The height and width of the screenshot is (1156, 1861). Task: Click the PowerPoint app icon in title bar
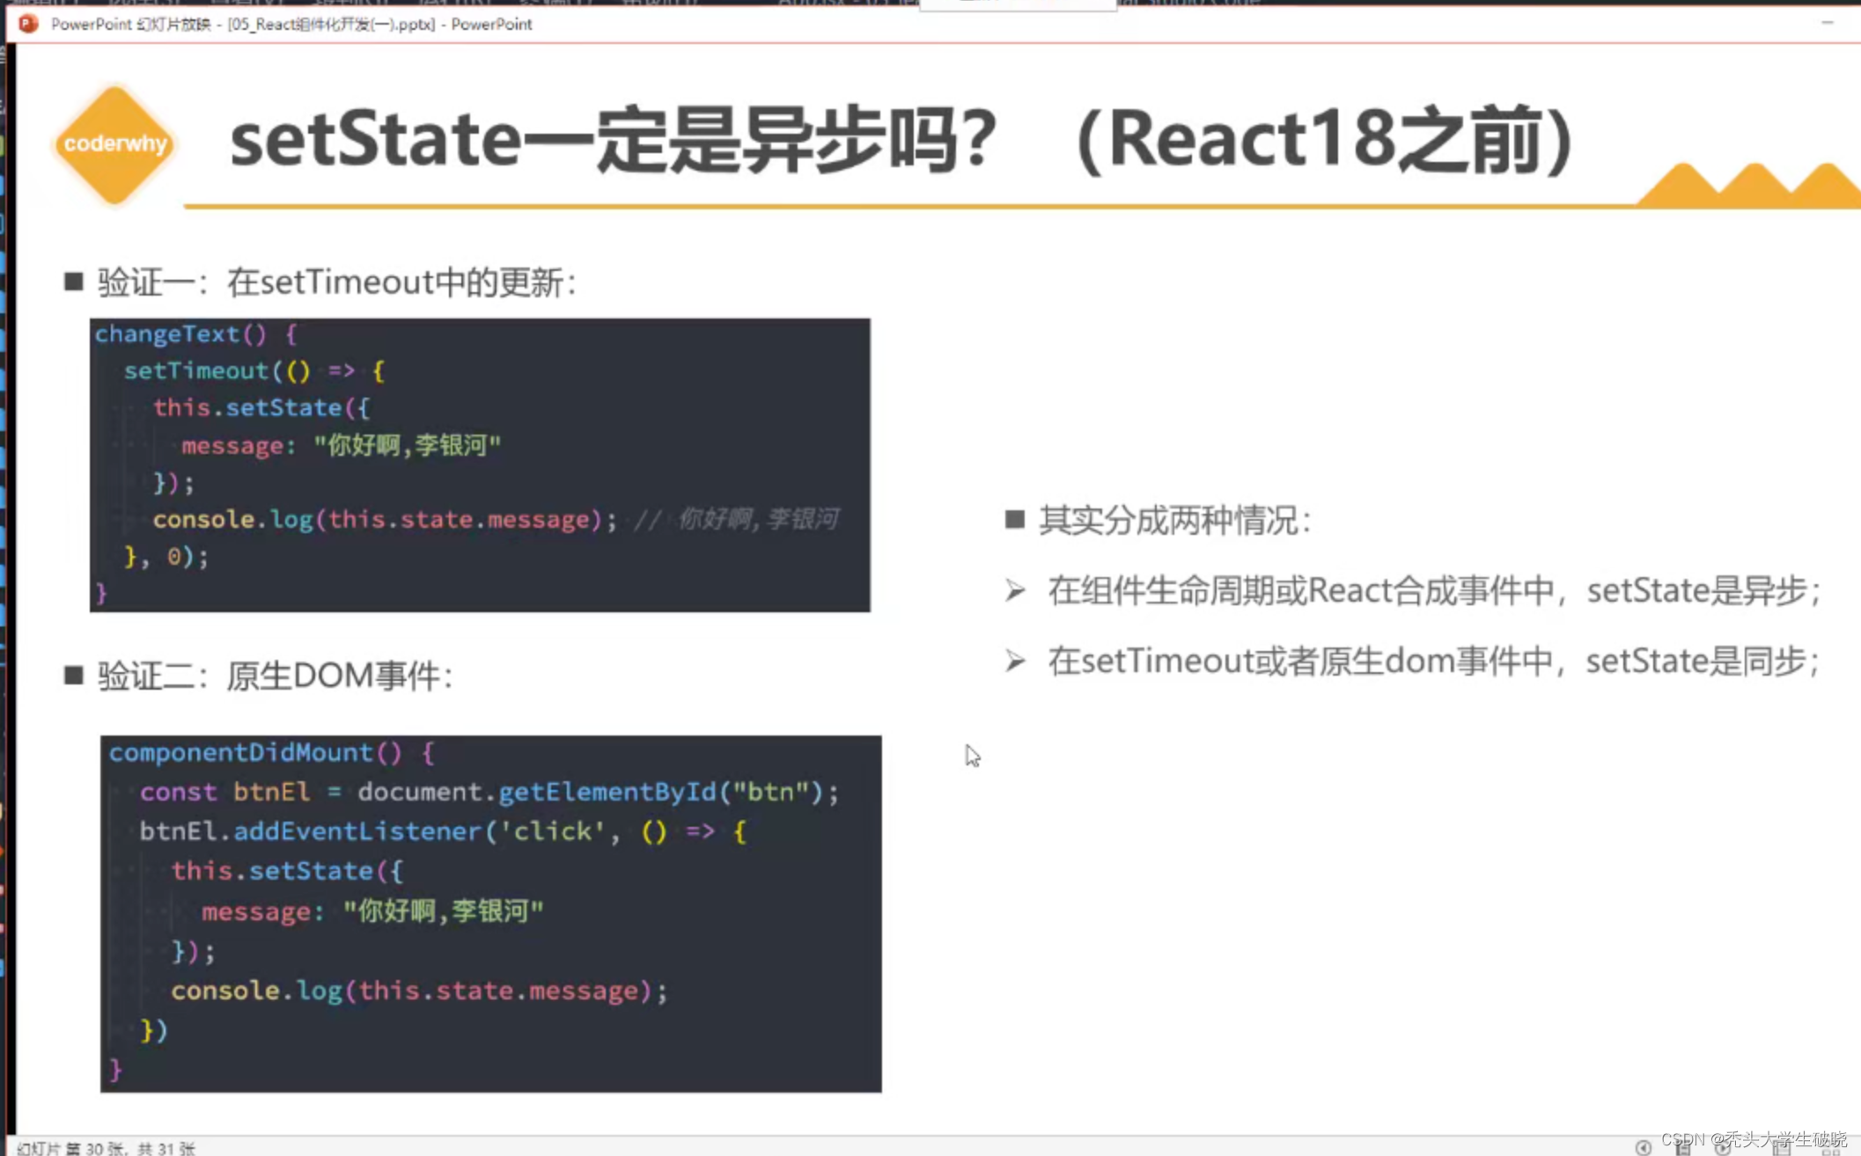point(28,24)
